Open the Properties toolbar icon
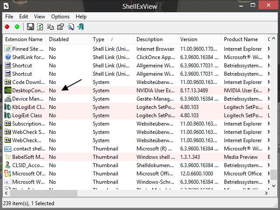Image resolution: width=280 pixels, height=210 pixels. [60, 27]
